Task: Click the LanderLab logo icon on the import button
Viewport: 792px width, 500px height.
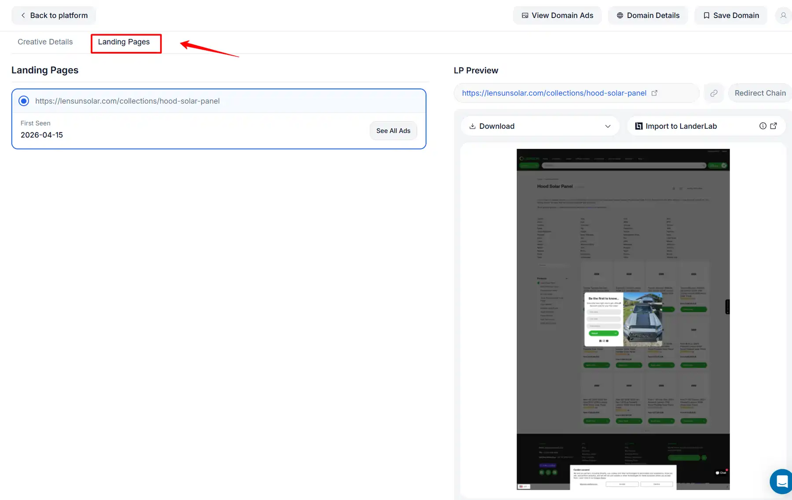Action: 638,126
